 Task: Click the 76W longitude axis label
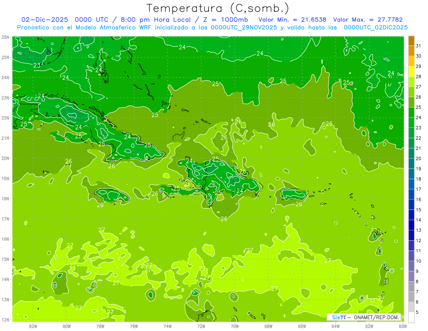(134, 326)
